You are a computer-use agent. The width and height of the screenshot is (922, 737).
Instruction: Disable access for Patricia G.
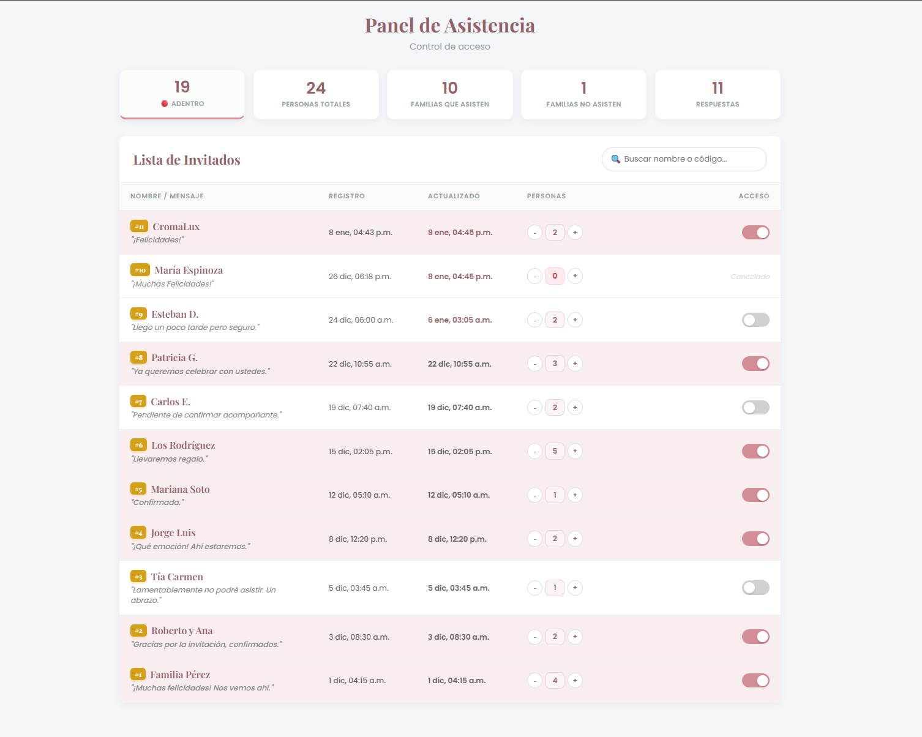pos(755,363)
